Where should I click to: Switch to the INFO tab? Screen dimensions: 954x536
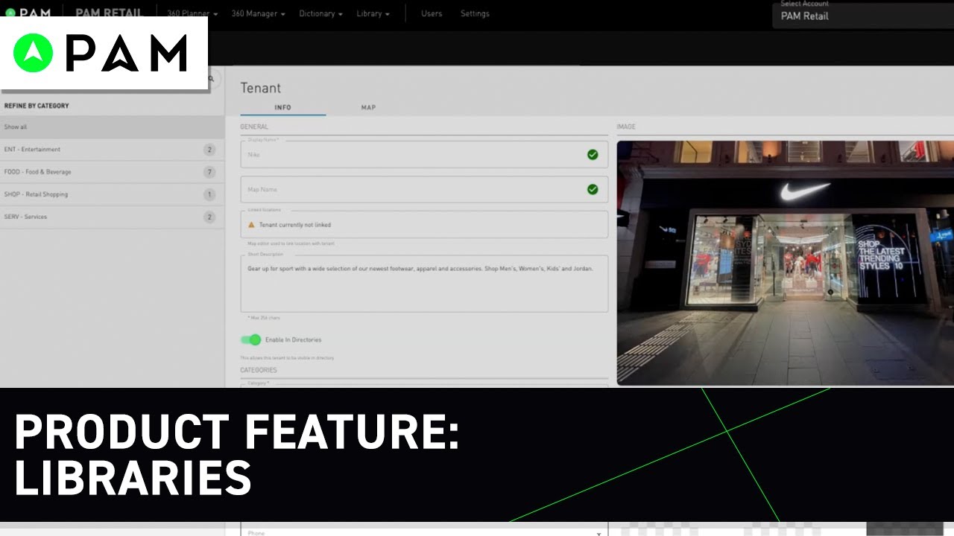(282, 107)
